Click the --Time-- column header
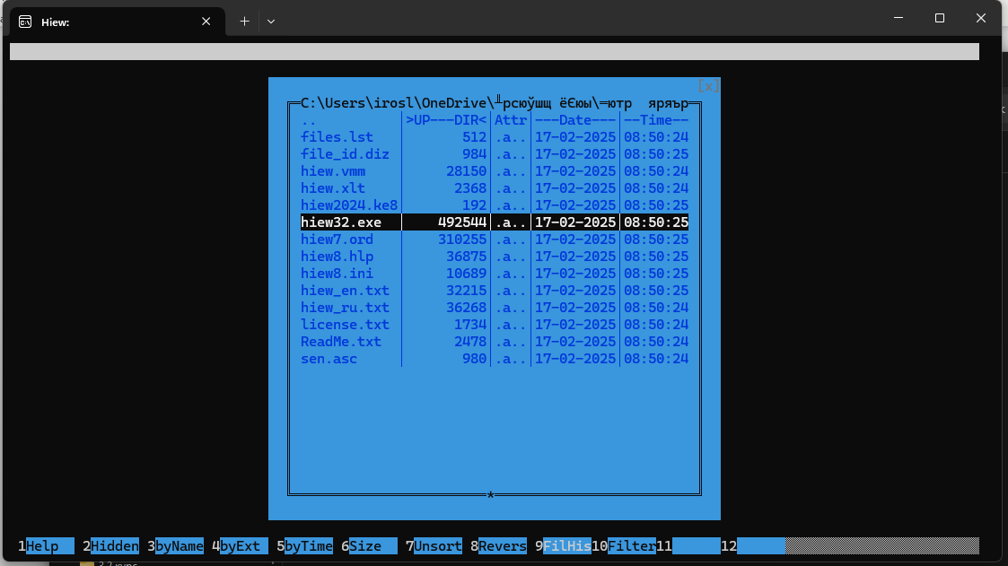 point(656,120)
